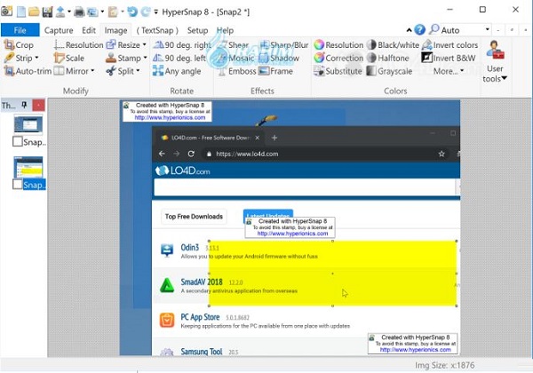Viewport: 533px width, 373px height.
Task: Expand the Mirror dropdown arrow
Action: coord(92,71)
